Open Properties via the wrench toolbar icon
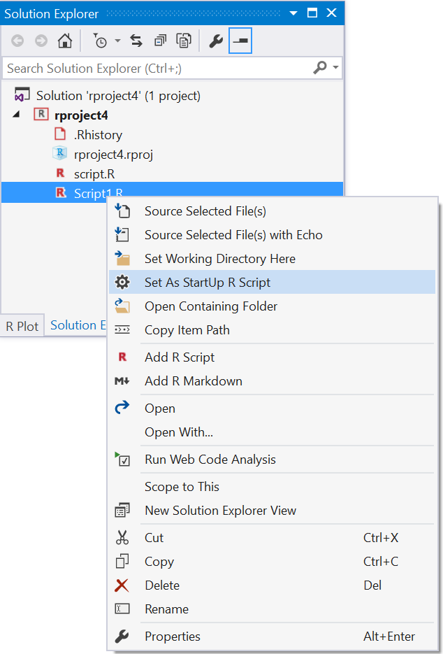 [216, 41]
